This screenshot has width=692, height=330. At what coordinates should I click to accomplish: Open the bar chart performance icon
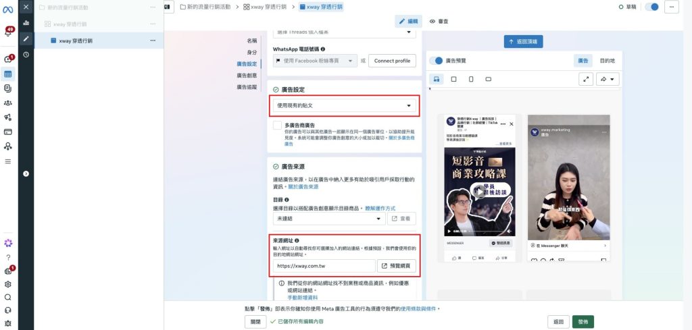(26, 23)
